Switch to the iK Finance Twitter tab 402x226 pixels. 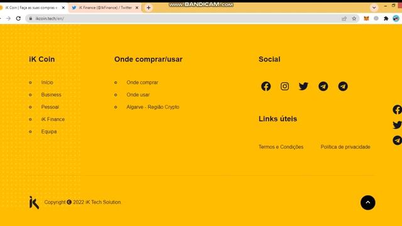coord(106,8)
